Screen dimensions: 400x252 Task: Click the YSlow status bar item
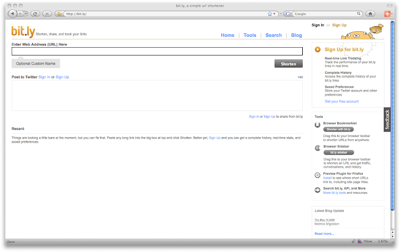coord(368,241)
